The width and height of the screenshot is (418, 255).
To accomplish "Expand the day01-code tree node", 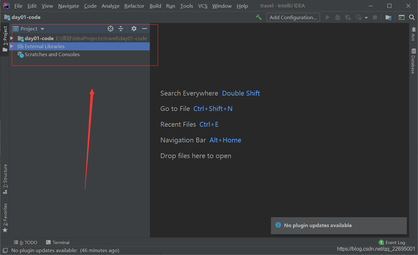I will [x=12, y=38].
